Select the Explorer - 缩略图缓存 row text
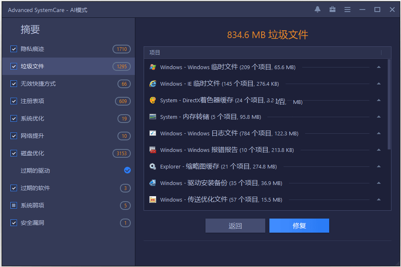Viewport: 401px width, 267px height. [x=218, y=166]
